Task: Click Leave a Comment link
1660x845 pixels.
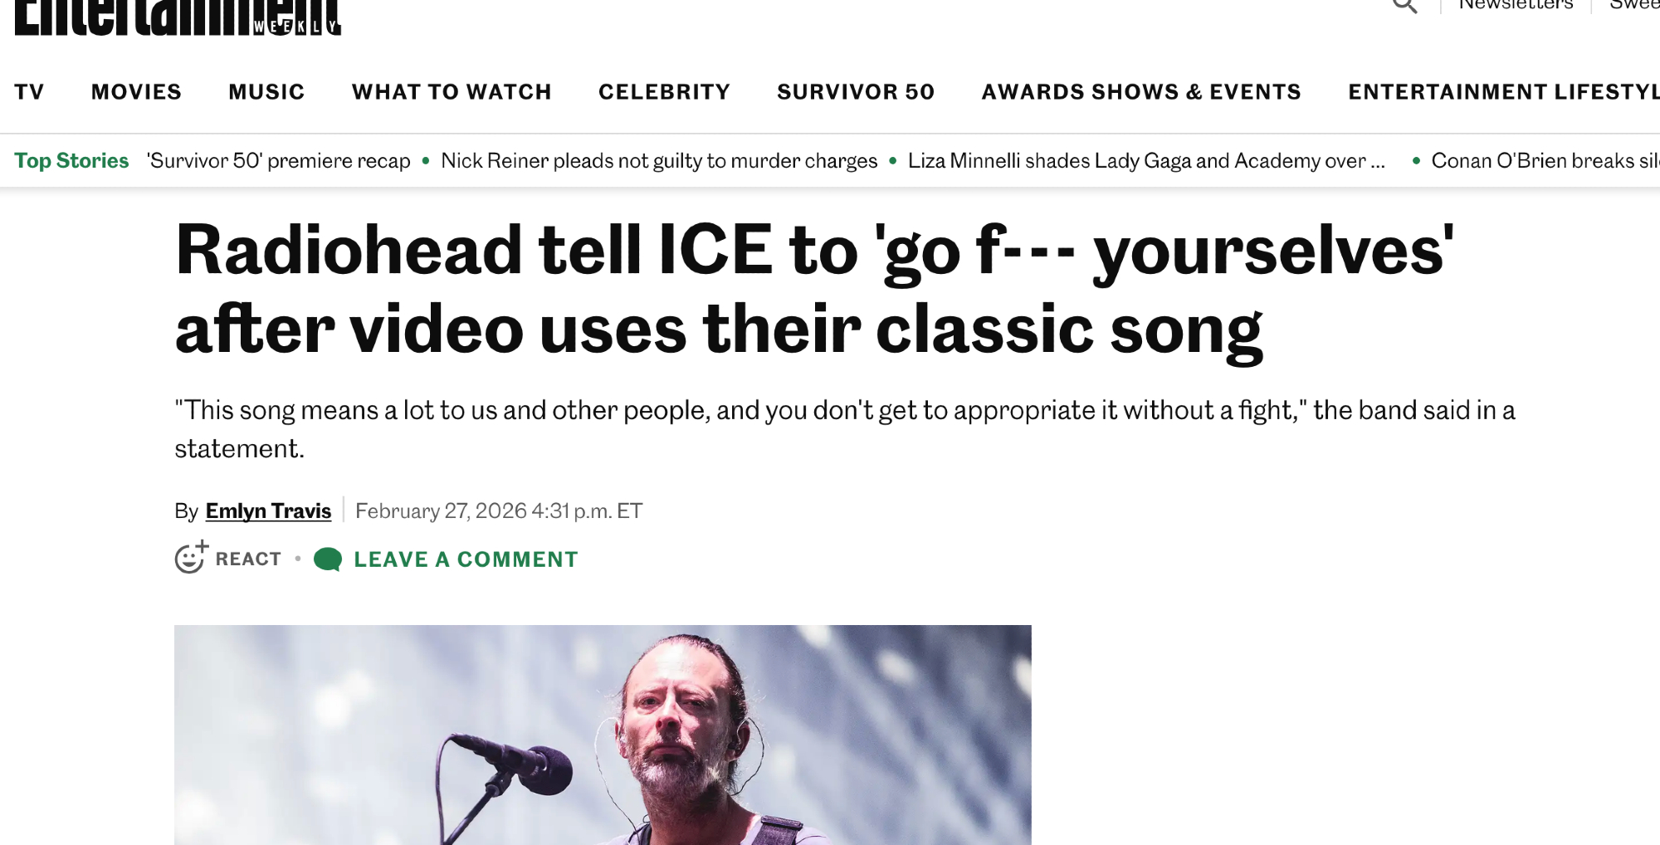Action: point(466,559)
